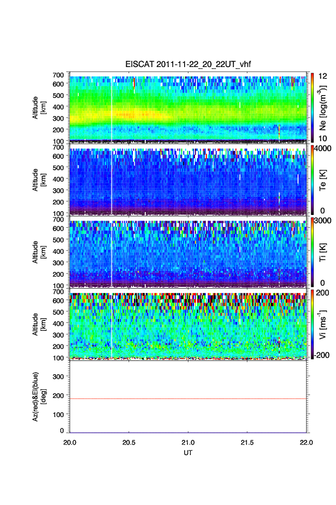Click the ion temperature Ti panel plot

188,252
